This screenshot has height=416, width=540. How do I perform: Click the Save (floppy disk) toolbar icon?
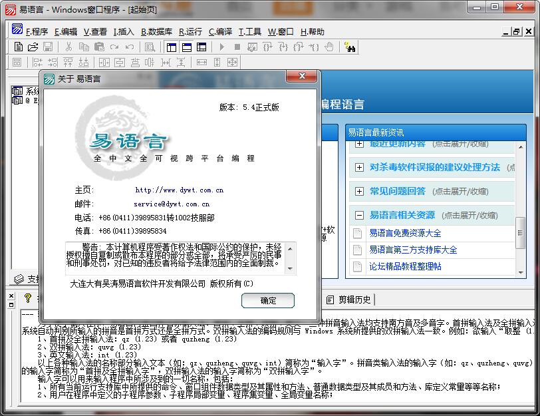48,47
